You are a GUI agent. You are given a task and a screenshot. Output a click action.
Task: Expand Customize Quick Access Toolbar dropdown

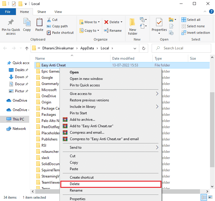tap(26, 4)
